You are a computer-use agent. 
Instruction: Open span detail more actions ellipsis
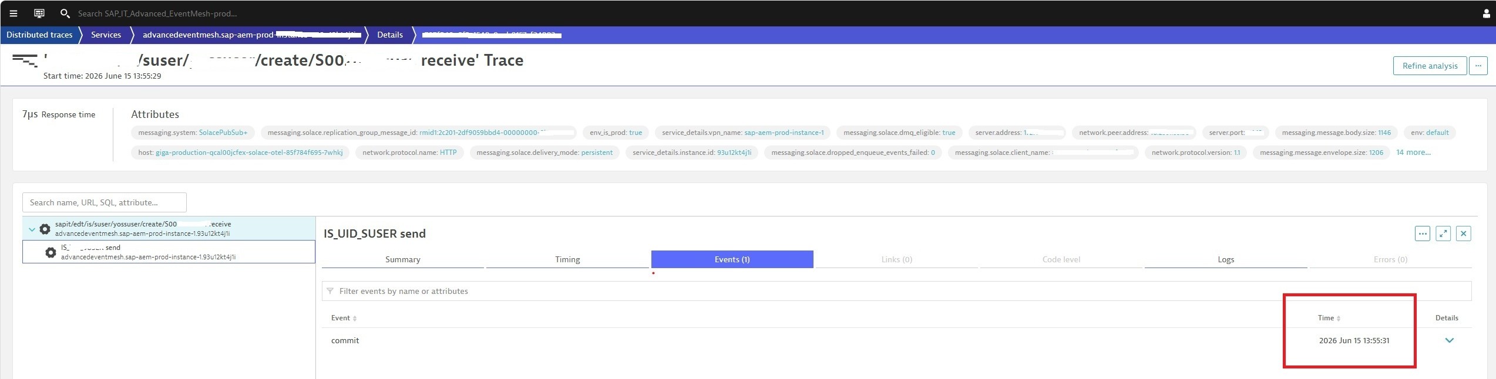pyautogui.click(x=1423, y=234)
